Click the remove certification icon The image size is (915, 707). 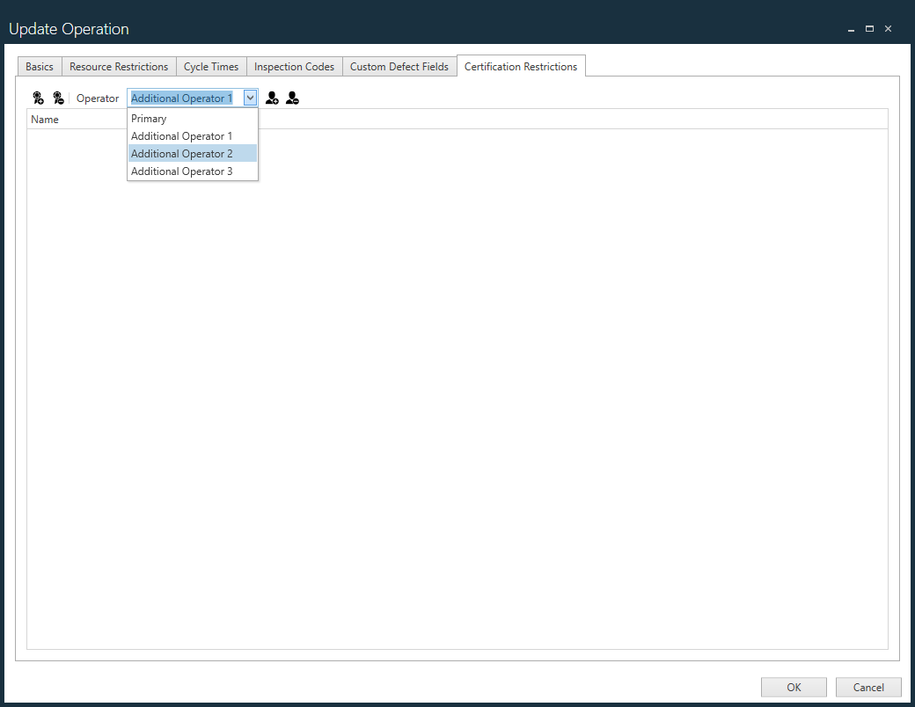click(58, 98)
